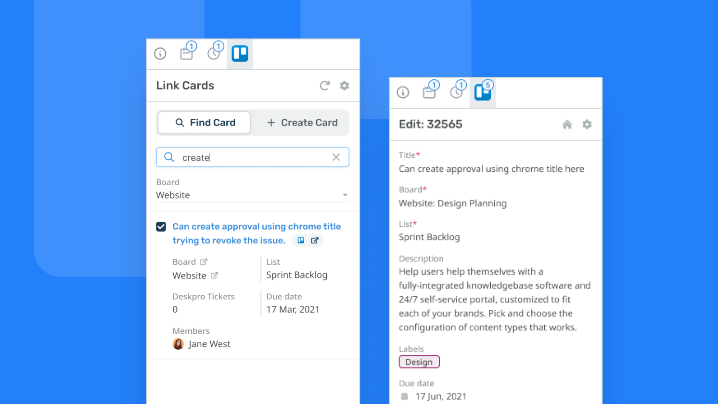Click the Trello board icon beside the card title
This screenshot has height=404, width=718.
click(300, 240)
